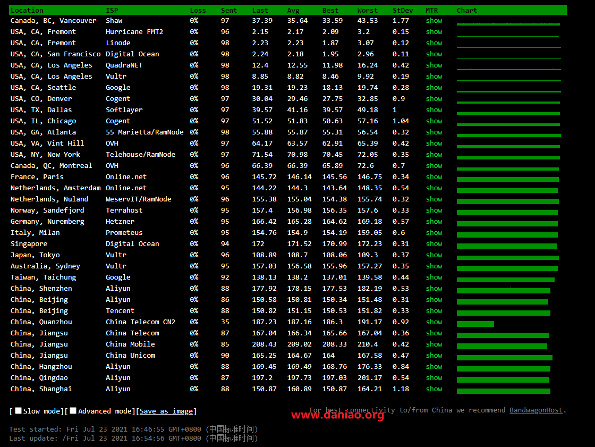Show MTR for Dallas Softlayer row
The height and width of the screenshot is (447, 595).
coord(433,109)
